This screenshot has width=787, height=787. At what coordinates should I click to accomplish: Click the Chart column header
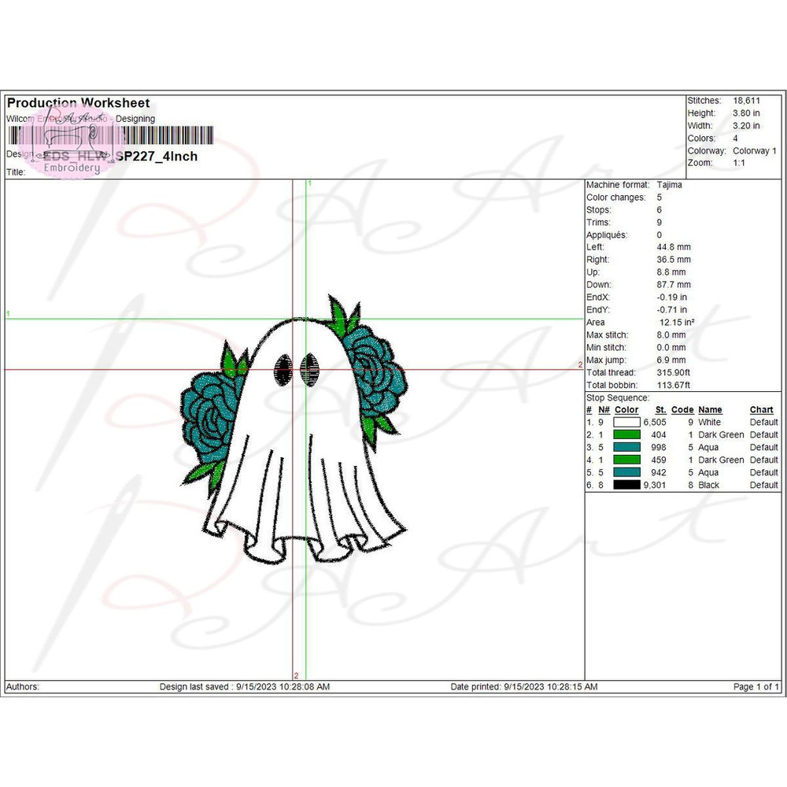pos(761,410)
